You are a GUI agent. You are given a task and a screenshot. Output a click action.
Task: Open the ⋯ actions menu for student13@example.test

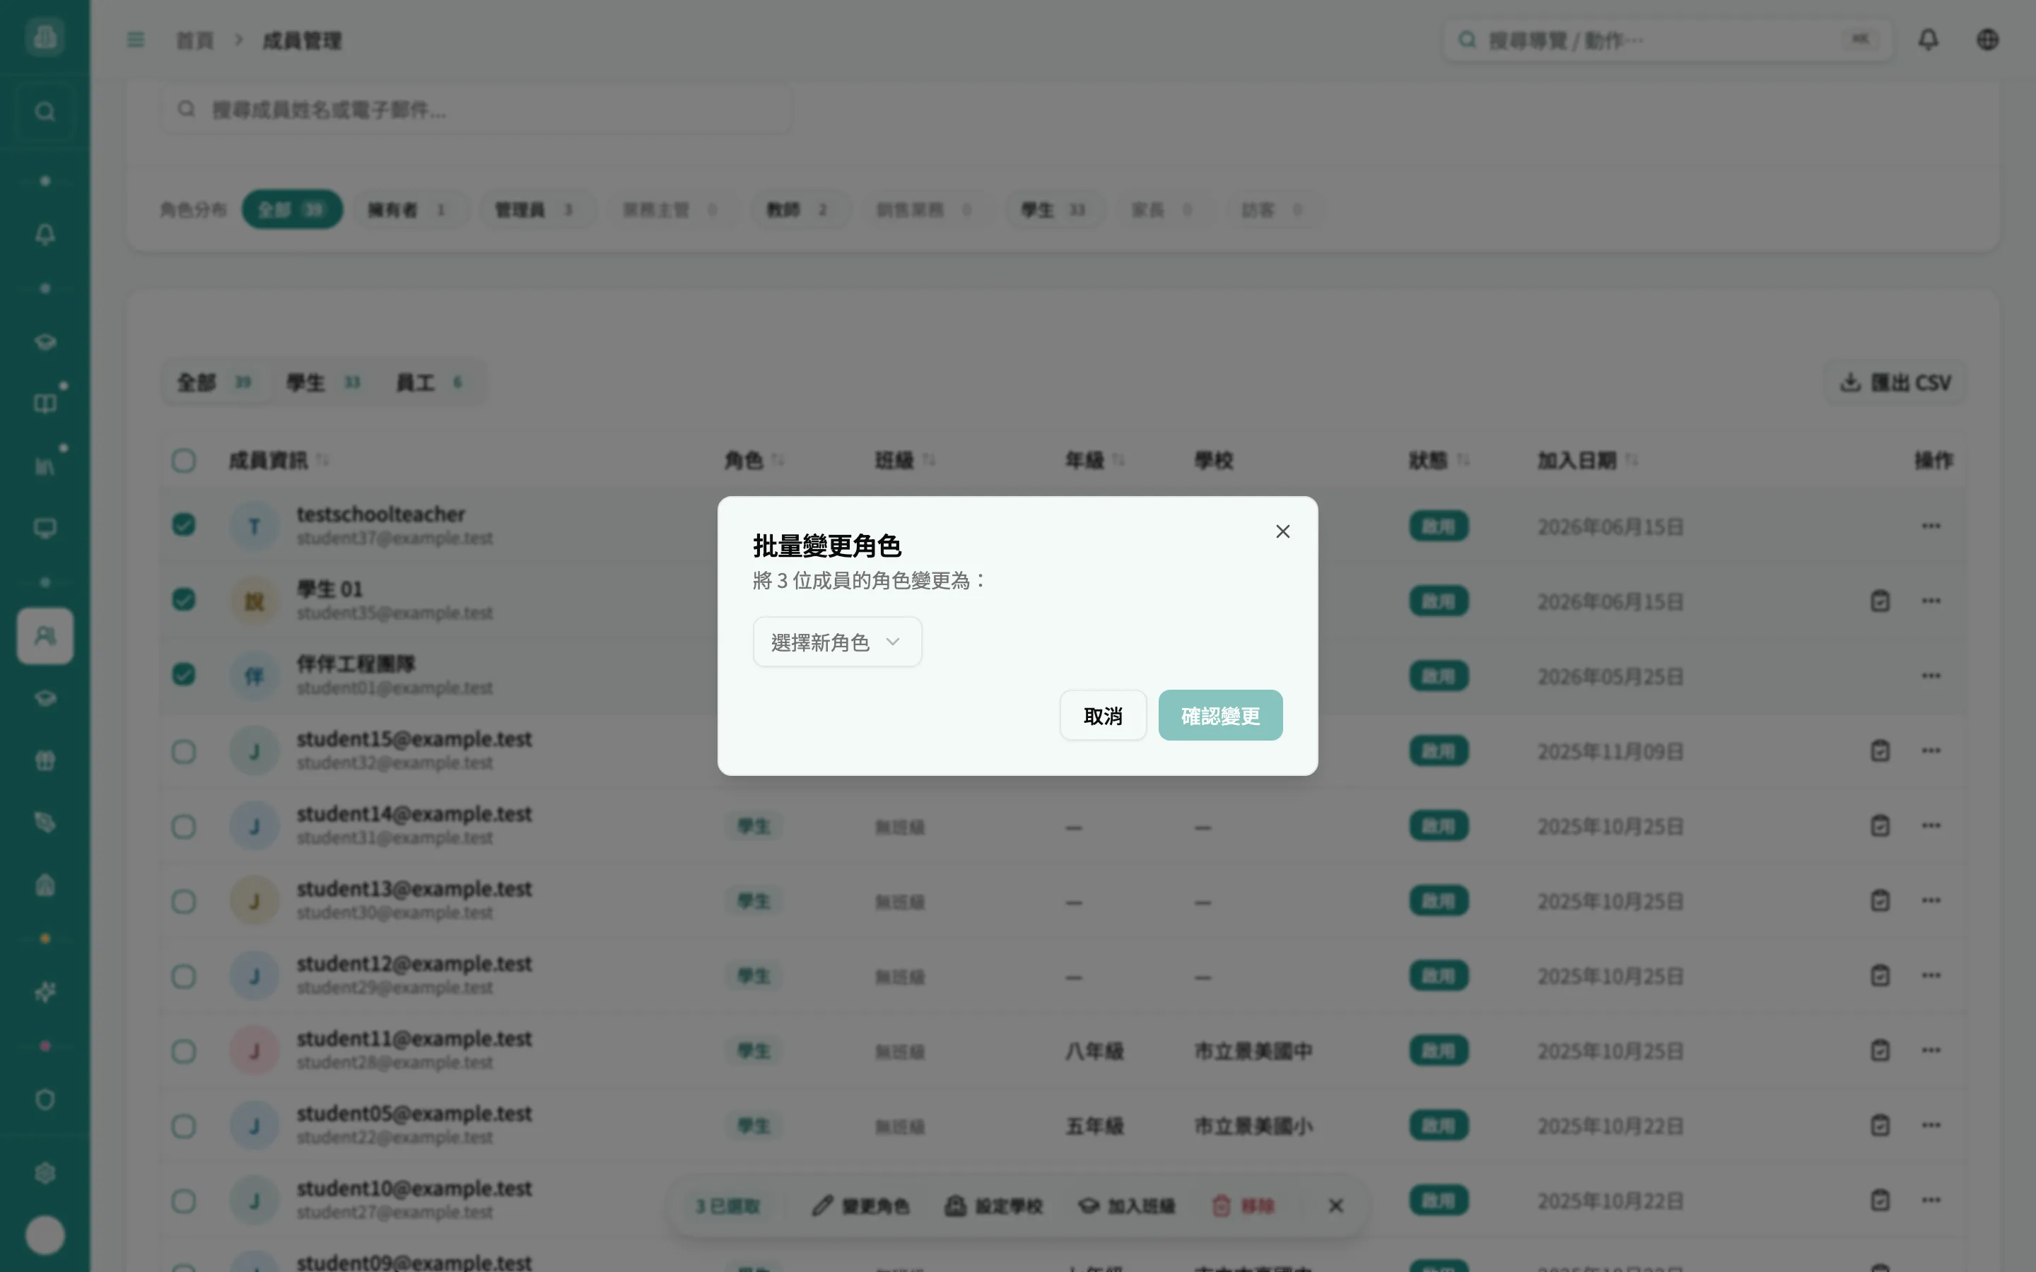pos(1931,901)
